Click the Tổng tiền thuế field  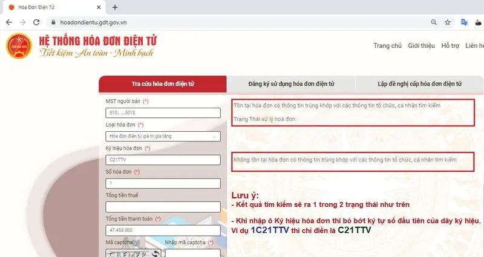click(x=163, y=207)
